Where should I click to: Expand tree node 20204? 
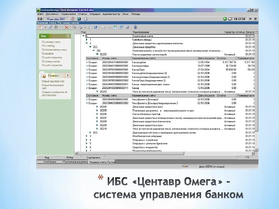pyautogui.click(x=97, y=107)
